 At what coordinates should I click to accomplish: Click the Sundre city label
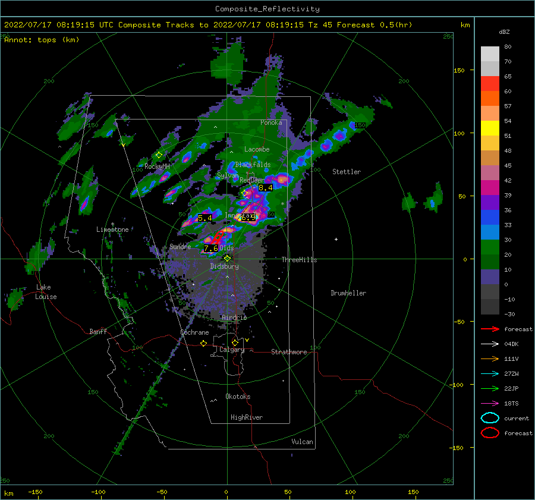(180, 246)
